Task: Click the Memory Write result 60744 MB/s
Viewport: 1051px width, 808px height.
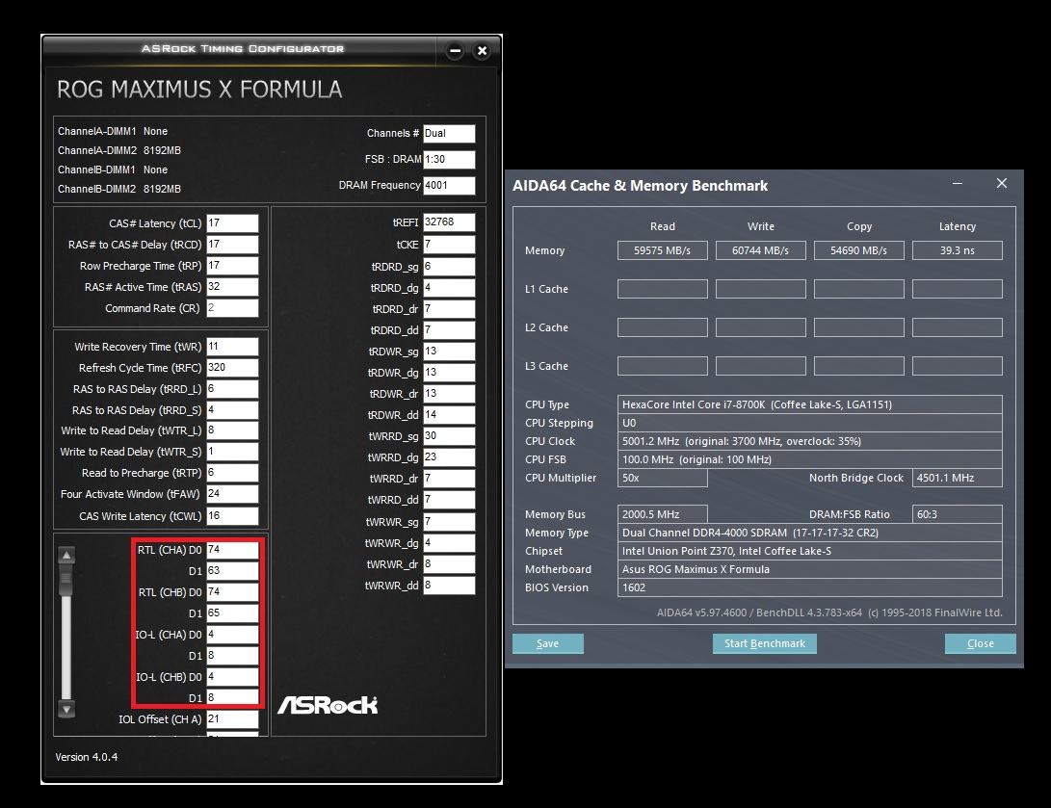Action: (761, 250)
